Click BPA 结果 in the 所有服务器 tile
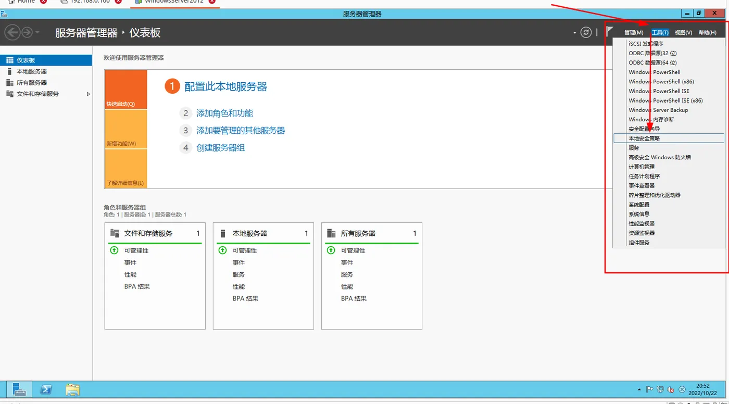This screenshot has height=404, width=729. (x=354, y=298)
